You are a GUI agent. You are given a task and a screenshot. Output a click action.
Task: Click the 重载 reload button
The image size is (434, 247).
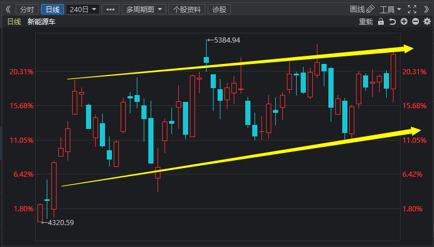[366, 22]
